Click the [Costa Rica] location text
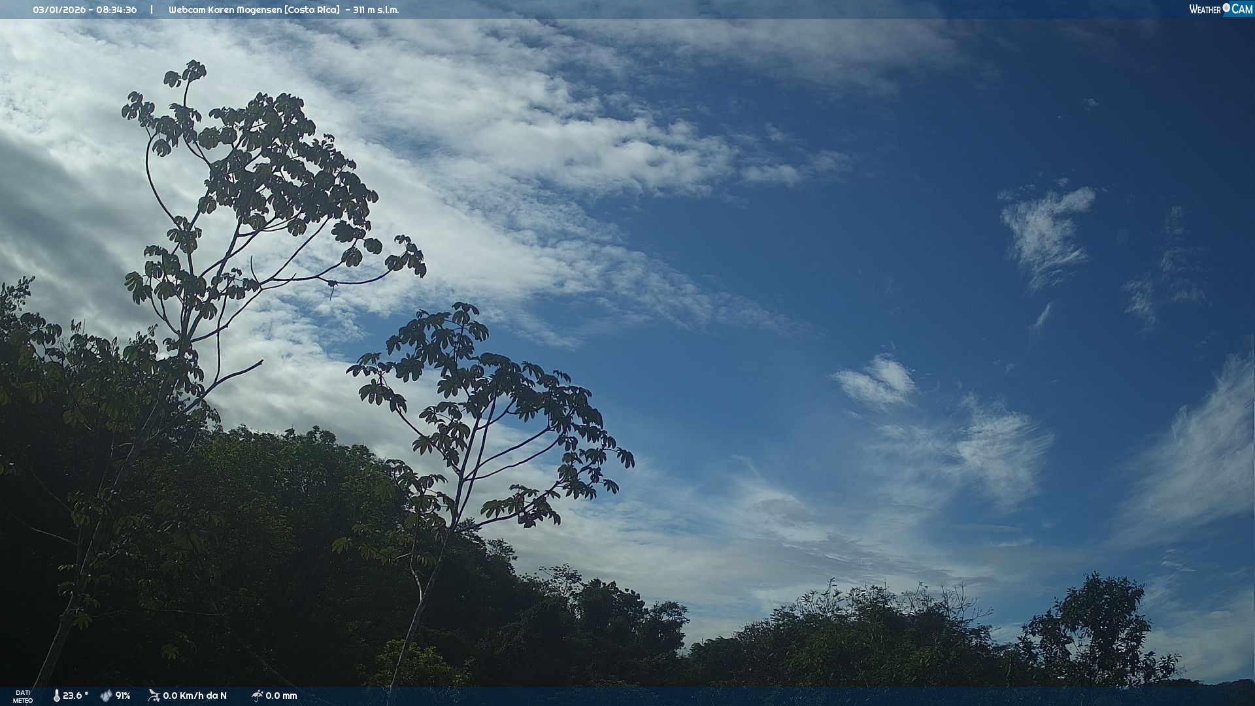The height and width of the screenshot is (706, 1255). (312, 10)
